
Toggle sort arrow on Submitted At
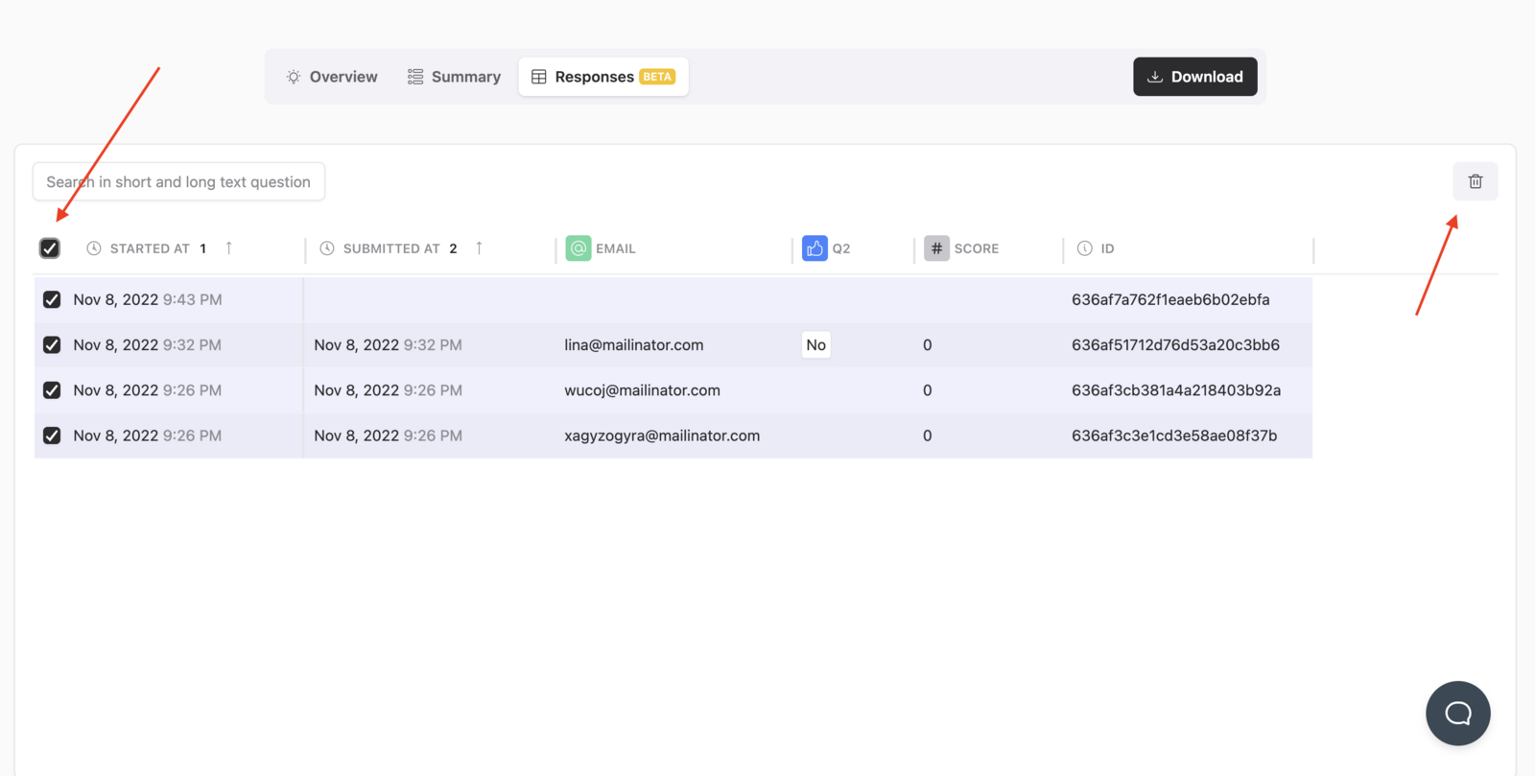click(479, 248)
